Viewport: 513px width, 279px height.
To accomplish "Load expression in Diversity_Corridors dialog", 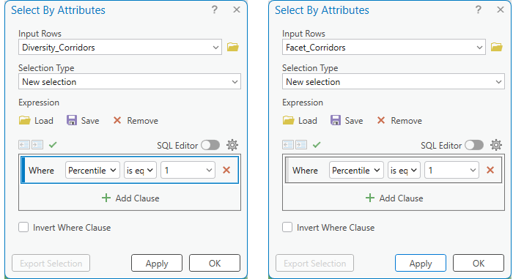I will pos(36,121).
